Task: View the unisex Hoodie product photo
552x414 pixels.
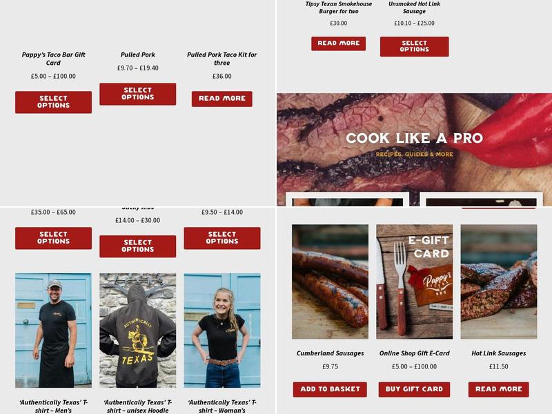Action: (137, 331)
